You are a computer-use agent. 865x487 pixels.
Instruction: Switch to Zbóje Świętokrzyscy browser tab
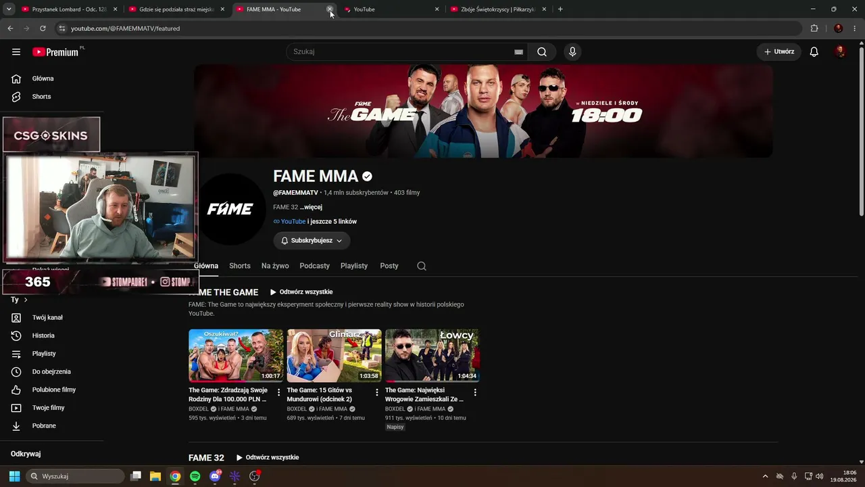tap(497, 9)
